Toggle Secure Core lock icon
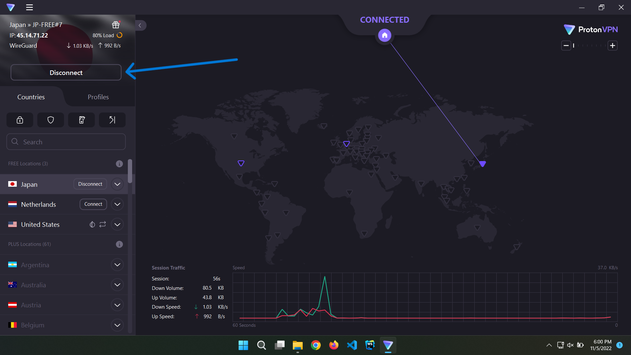 (20, 120)
